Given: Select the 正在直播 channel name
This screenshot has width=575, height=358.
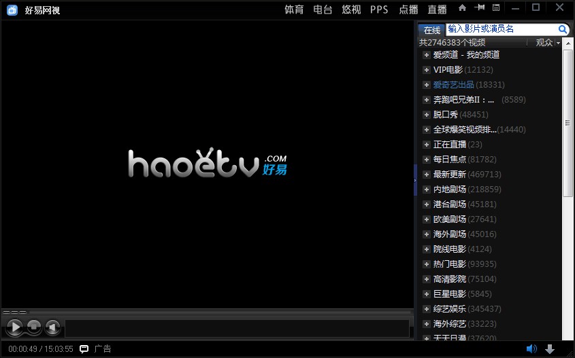Looking at the screenshot, I should click(450, 145).
